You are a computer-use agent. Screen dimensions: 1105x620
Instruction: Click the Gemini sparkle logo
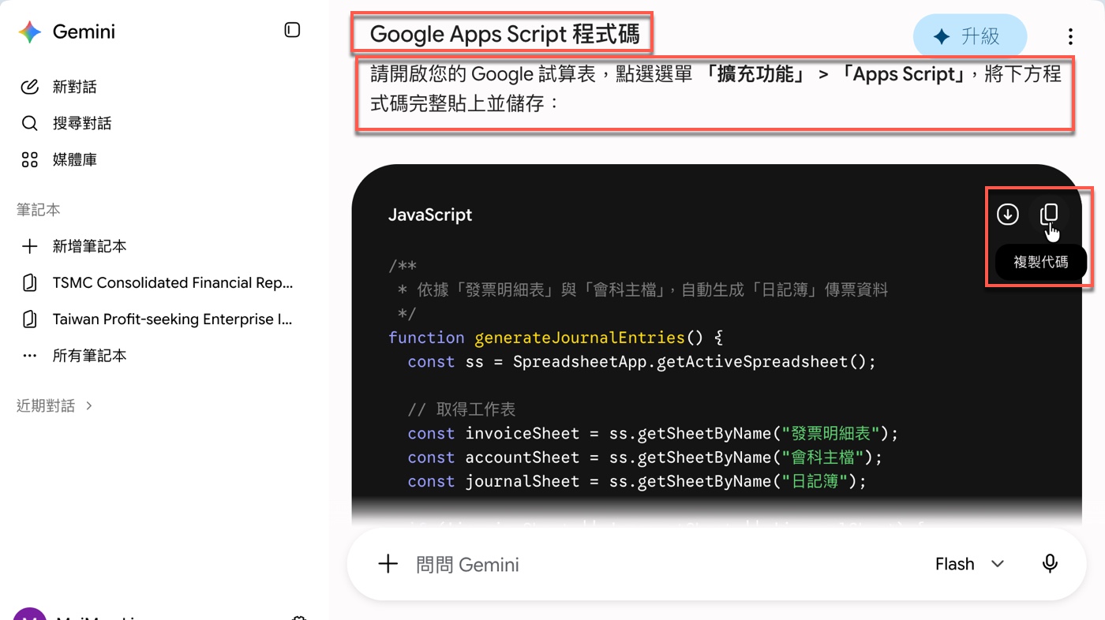(30, 32)
